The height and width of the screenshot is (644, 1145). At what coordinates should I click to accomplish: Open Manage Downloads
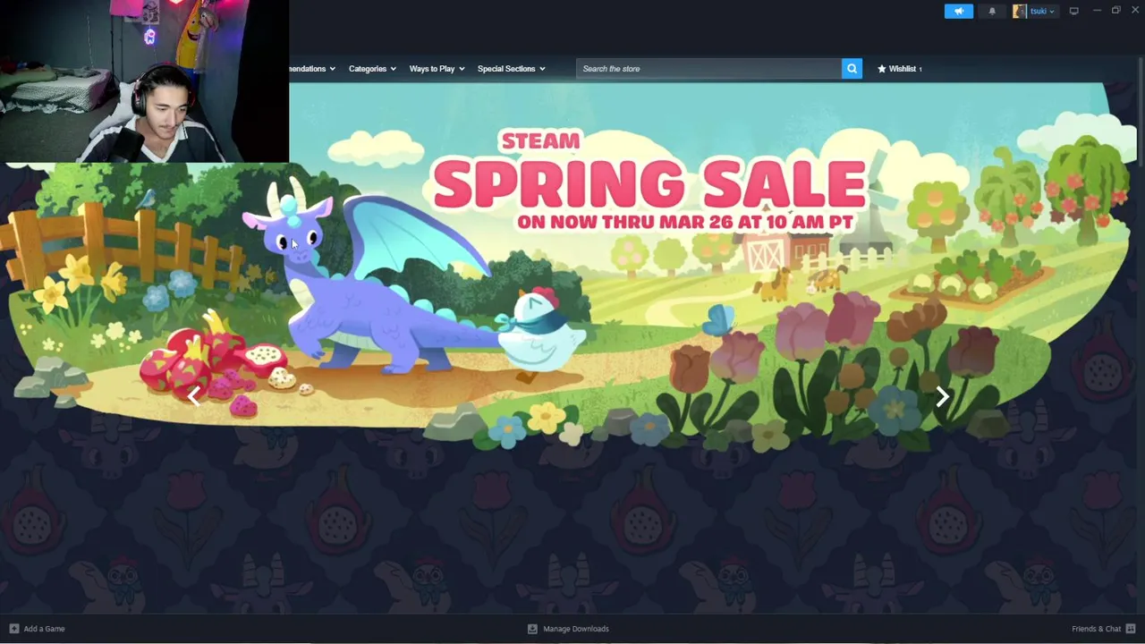pos(568,629)
